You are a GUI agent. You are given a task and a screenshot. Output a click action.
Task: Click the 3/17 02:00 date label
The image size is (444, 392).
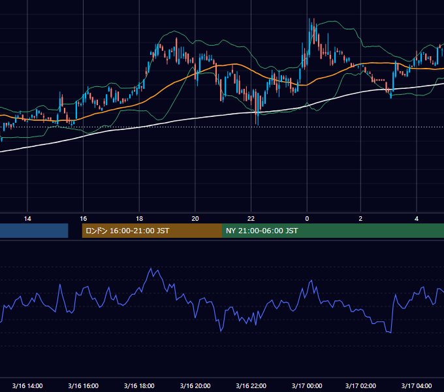[360, 385]
